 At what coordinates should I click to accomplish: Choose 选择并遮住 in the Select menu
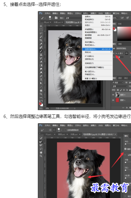(x=97, y=49)
